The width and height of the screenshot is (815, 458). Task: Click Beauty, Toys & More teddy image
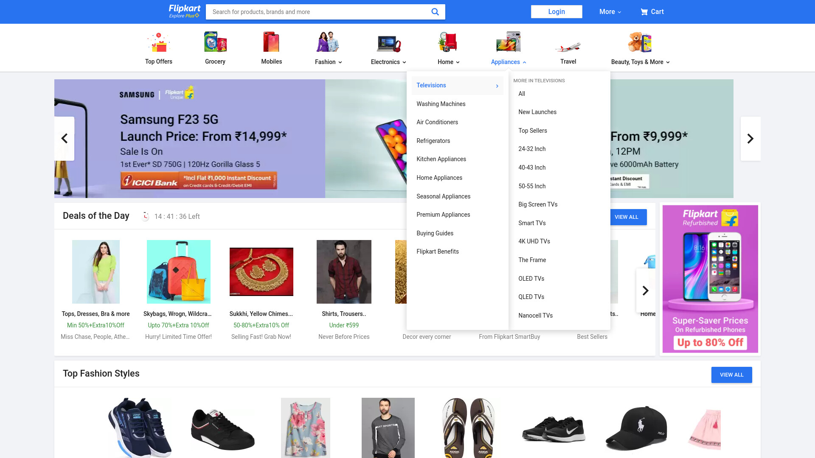coord(640,42)
